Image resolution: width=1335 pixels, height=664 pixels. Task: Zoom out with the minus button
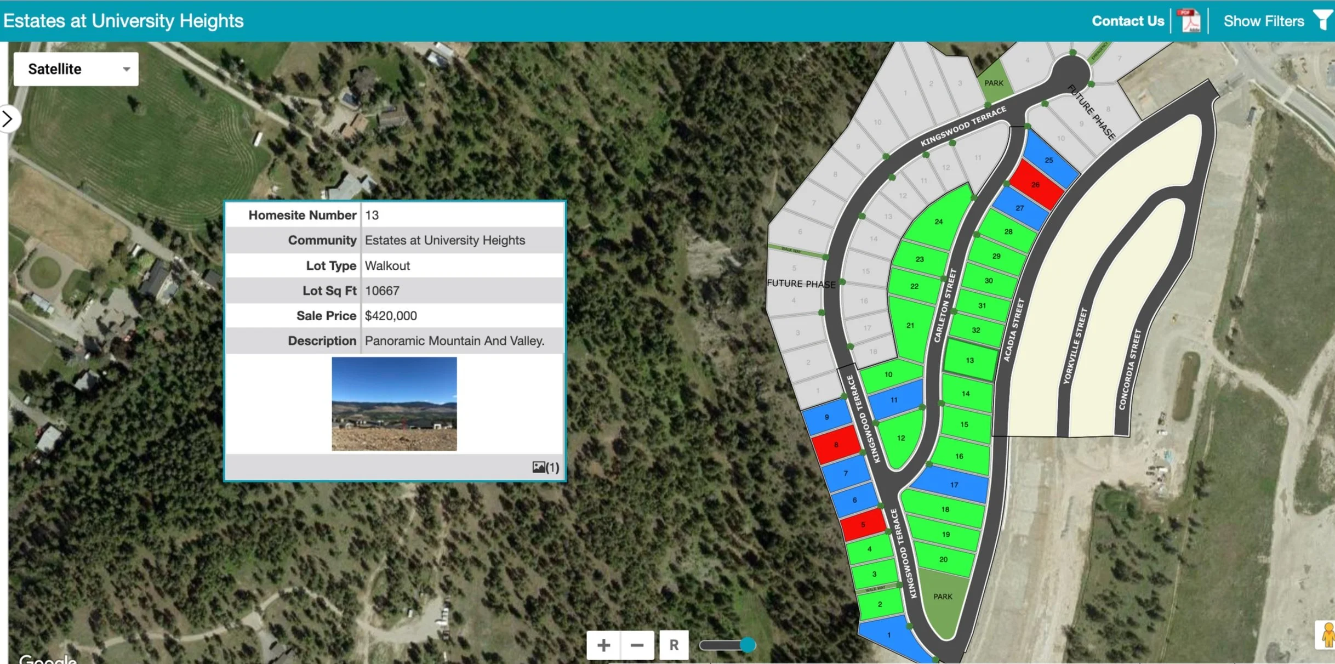pos(637,645)
